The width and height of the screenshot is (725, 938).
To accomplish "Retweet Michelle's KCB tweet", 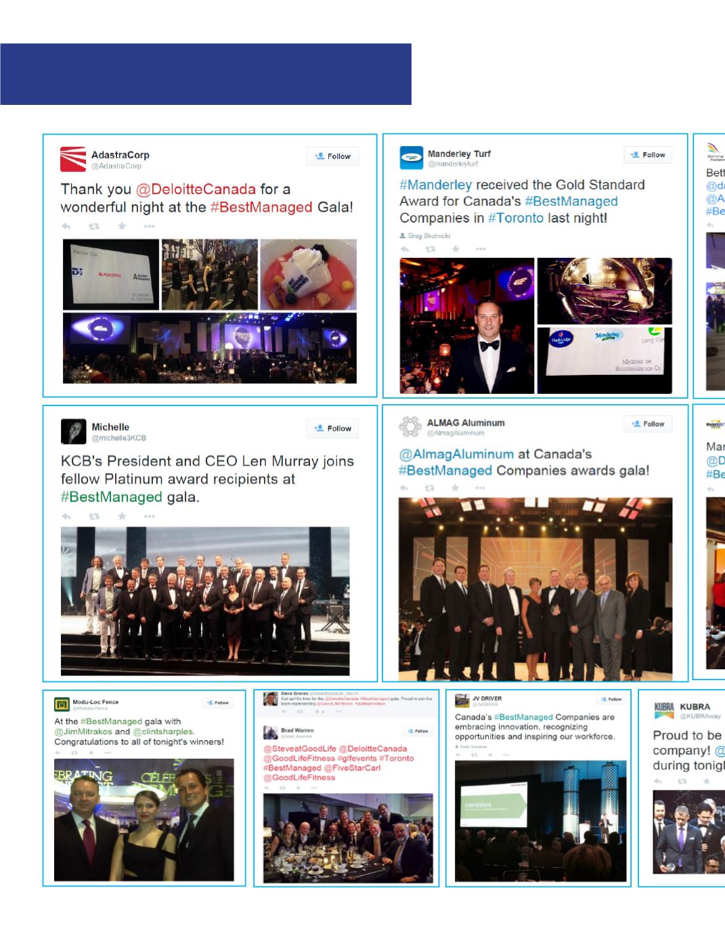I will point(94,516).
